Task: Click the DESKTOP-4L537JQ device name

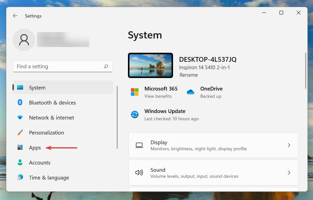Action: point(208,59)
